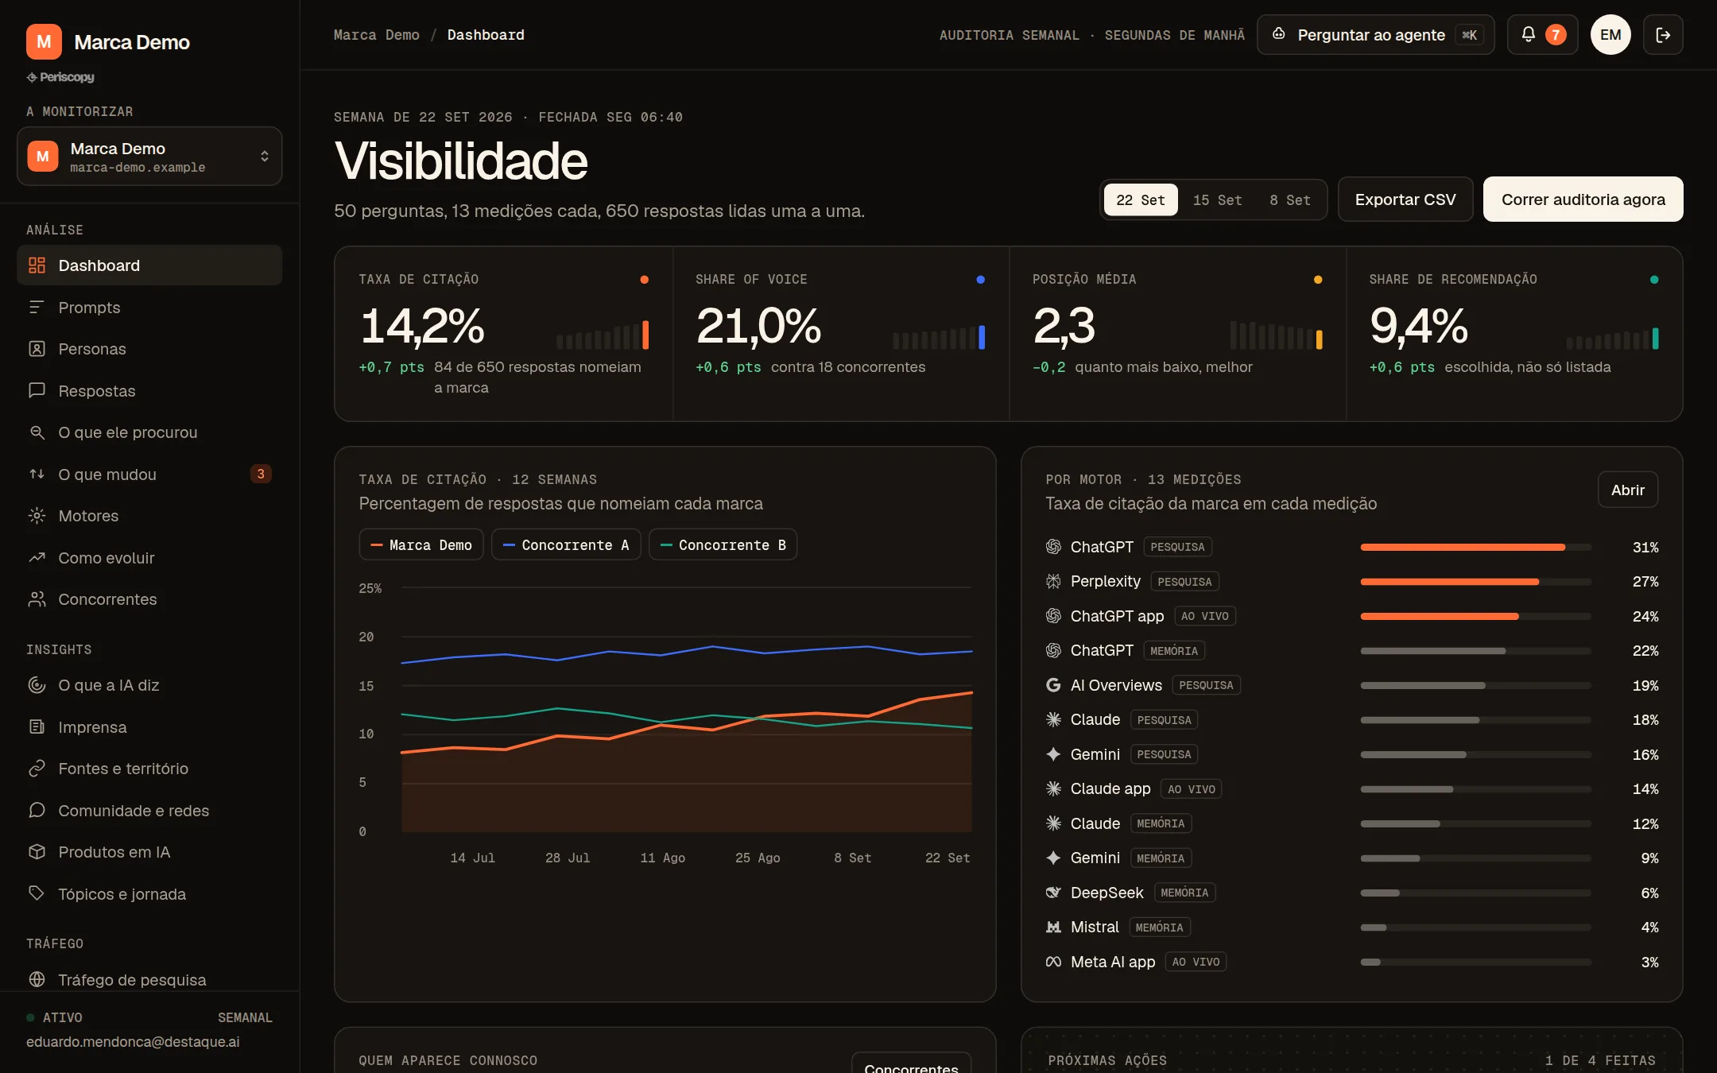The height and width of the screenshot is (1073, 1717).
Task: Open the Dashboard menu item
Action: (x=149, y=265)
